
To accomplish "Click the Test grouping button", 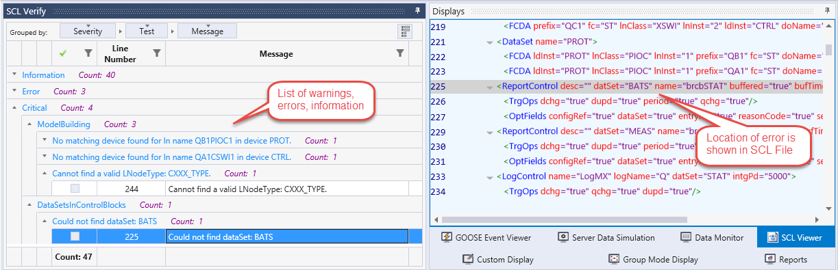I will click(147, 31).
